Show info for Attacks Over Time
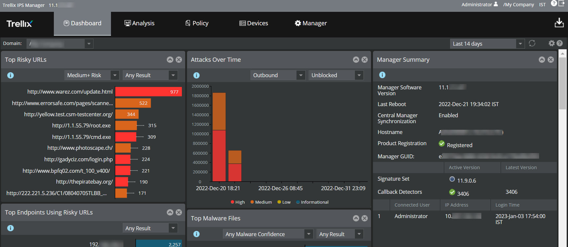The width and height of the screenshot is (568, 247). pyautogui.click(x=196, y=75)
